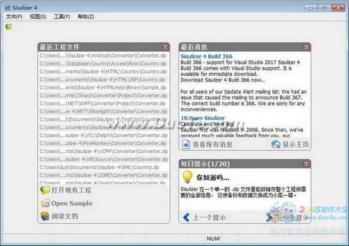Open recent file NET\Silverlight\Converter\Converter.slp
This screenshot has height=246, width=349.
[x=103, y=112]
